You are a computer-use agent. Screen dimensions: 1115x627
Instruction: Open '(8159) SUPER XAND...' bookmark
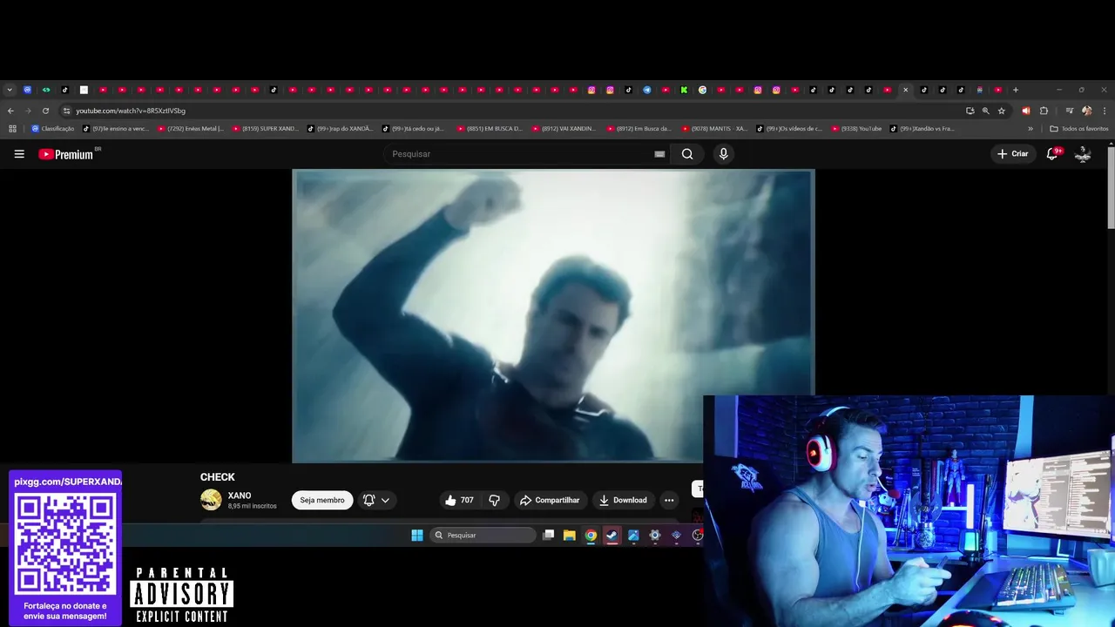click(266, 129)
